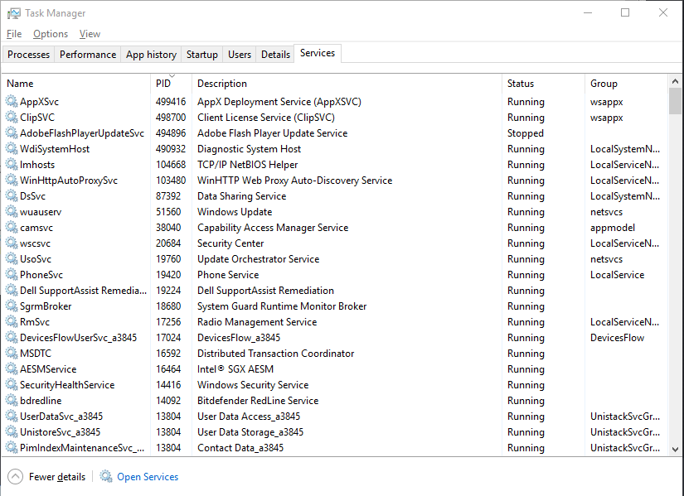Select PID 499416 cell

coord(171,102)
